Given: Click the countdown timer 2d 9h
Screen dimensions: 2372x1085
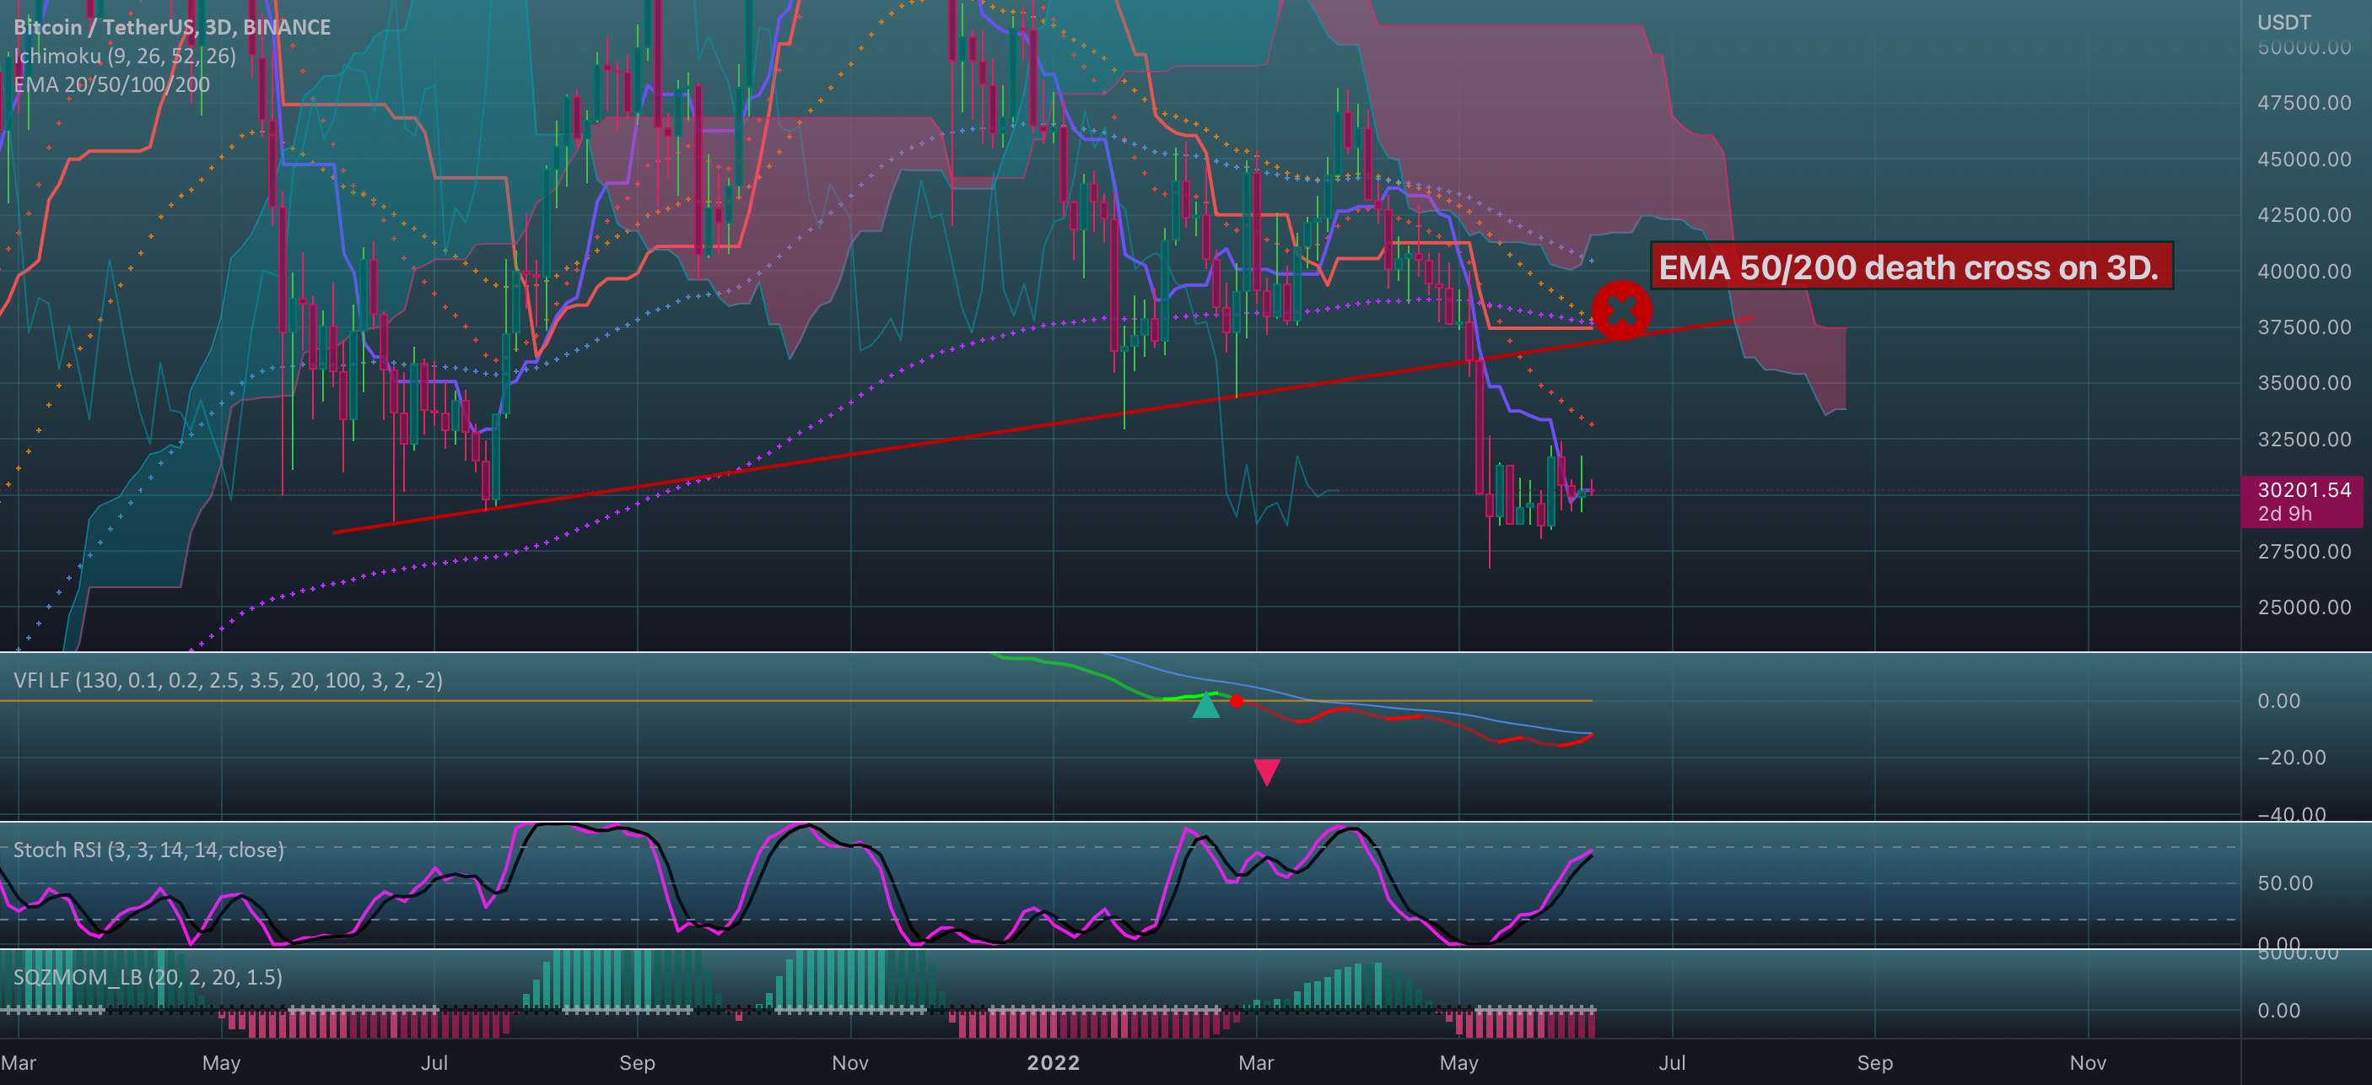Looking at the screenshot, I should [2284, 514].
